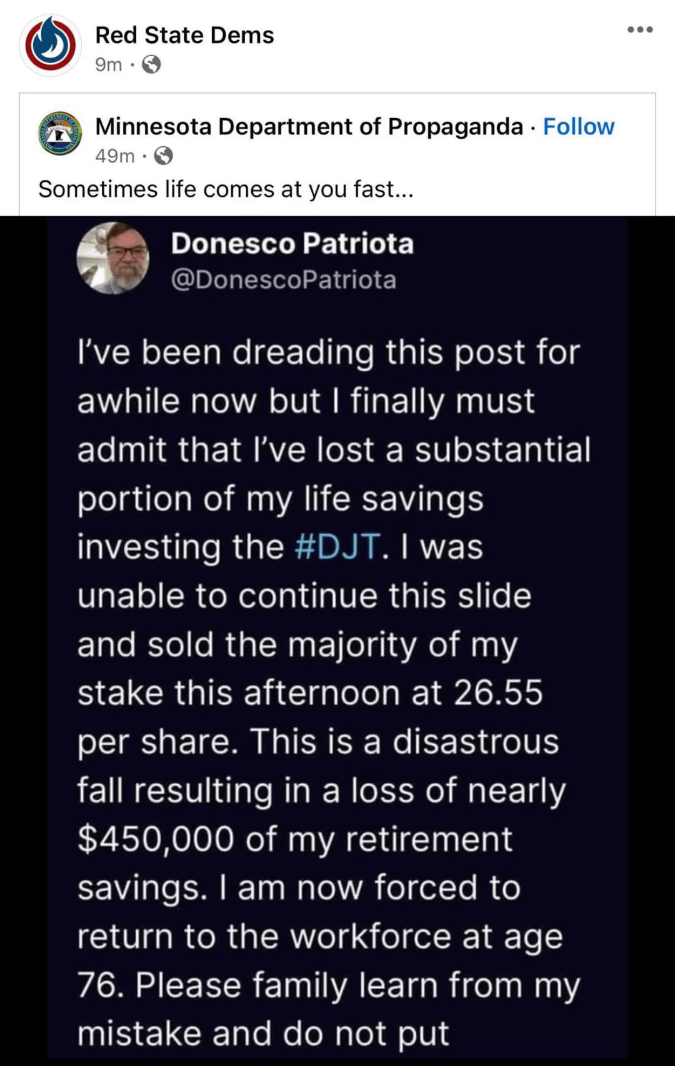Screen dimensions: 675x1066
Task: Tap the caption 'Sometimes life comes at you fast...'
Action: pos(226,189)
